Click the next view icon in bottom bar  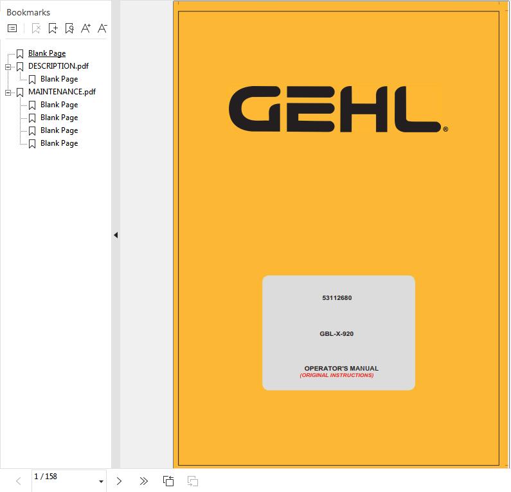click(192, 481)
